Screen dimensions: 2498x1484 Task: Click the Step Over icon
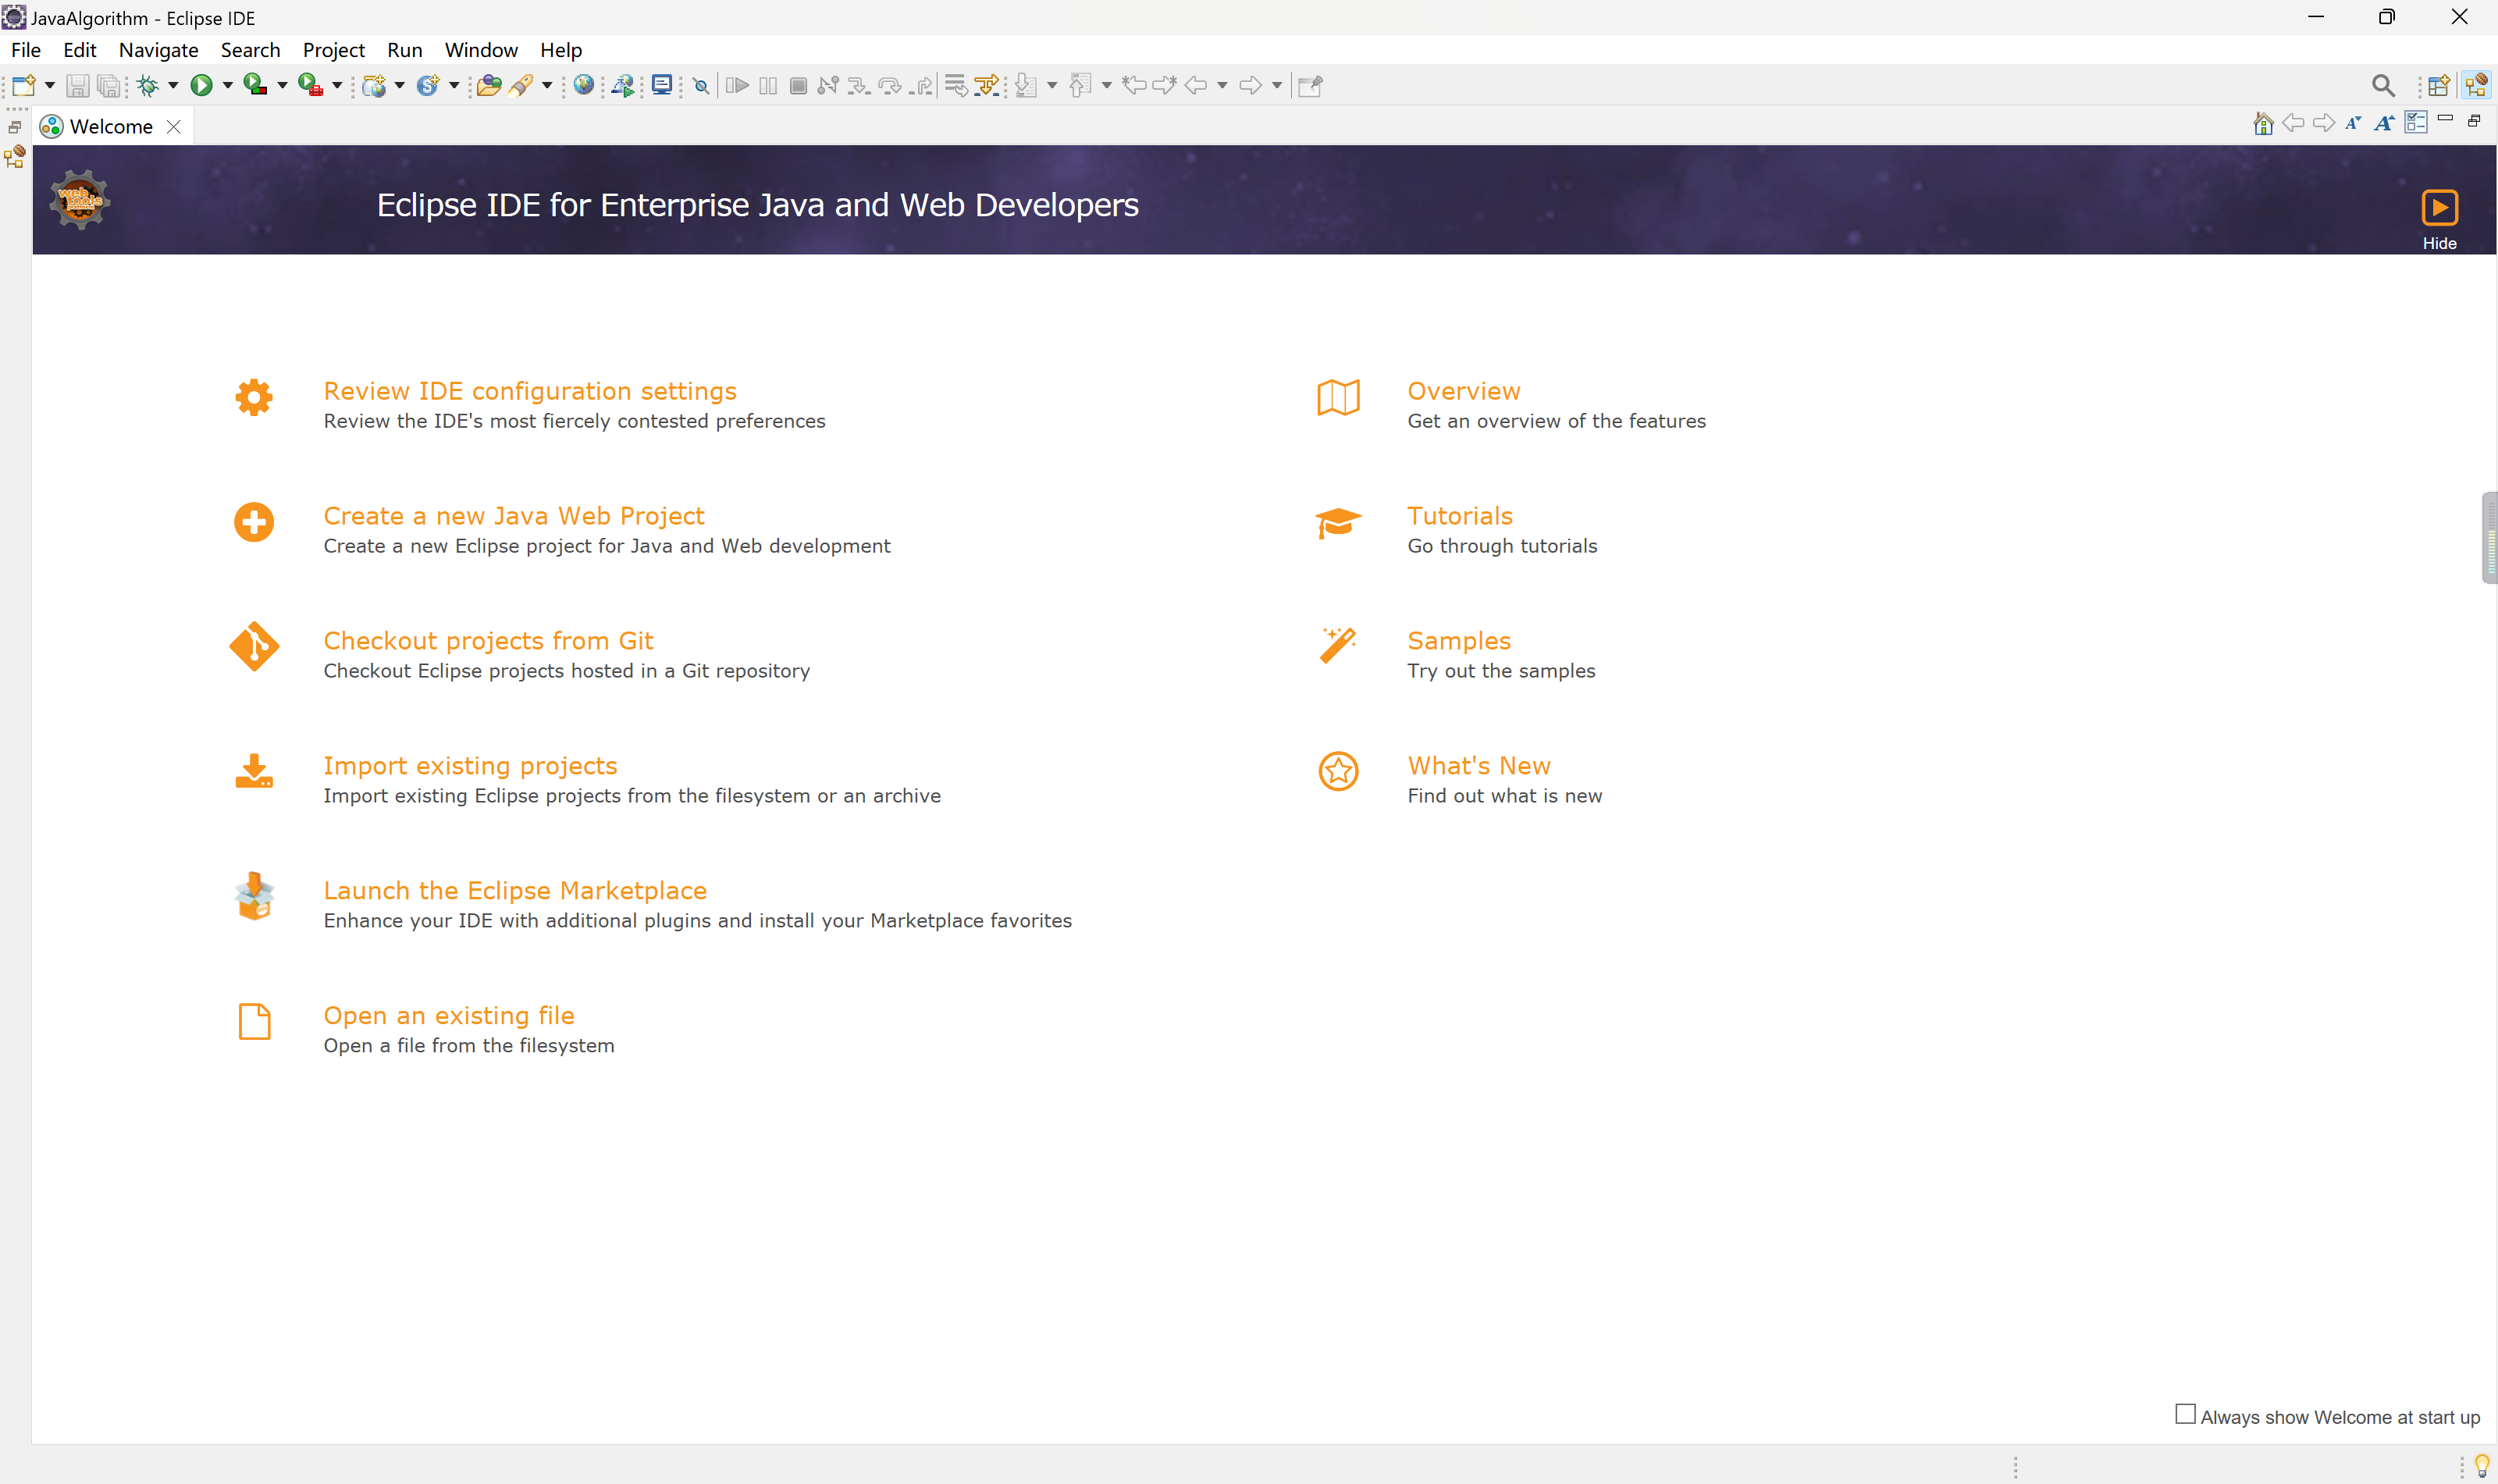889,86
